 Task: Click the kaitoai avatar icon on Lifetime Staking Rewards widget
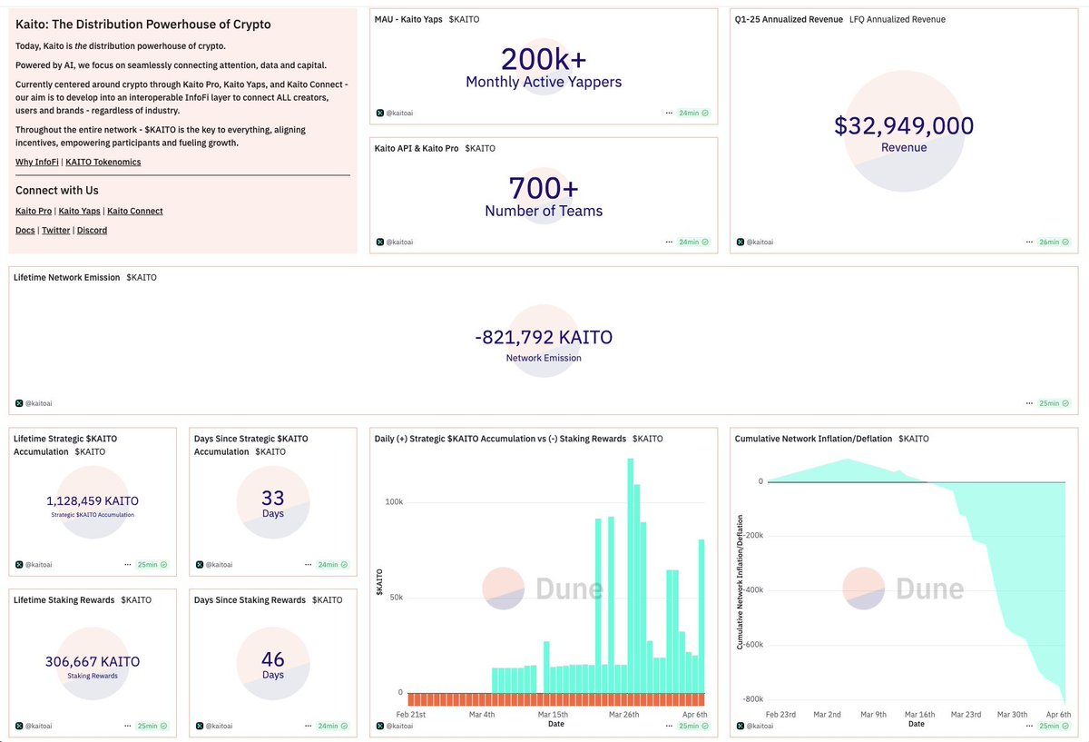[x=19, y=726]
